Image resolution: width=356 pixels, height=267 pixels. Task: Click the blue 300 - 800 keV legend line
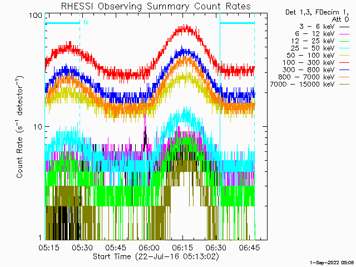tap(344, 71)
